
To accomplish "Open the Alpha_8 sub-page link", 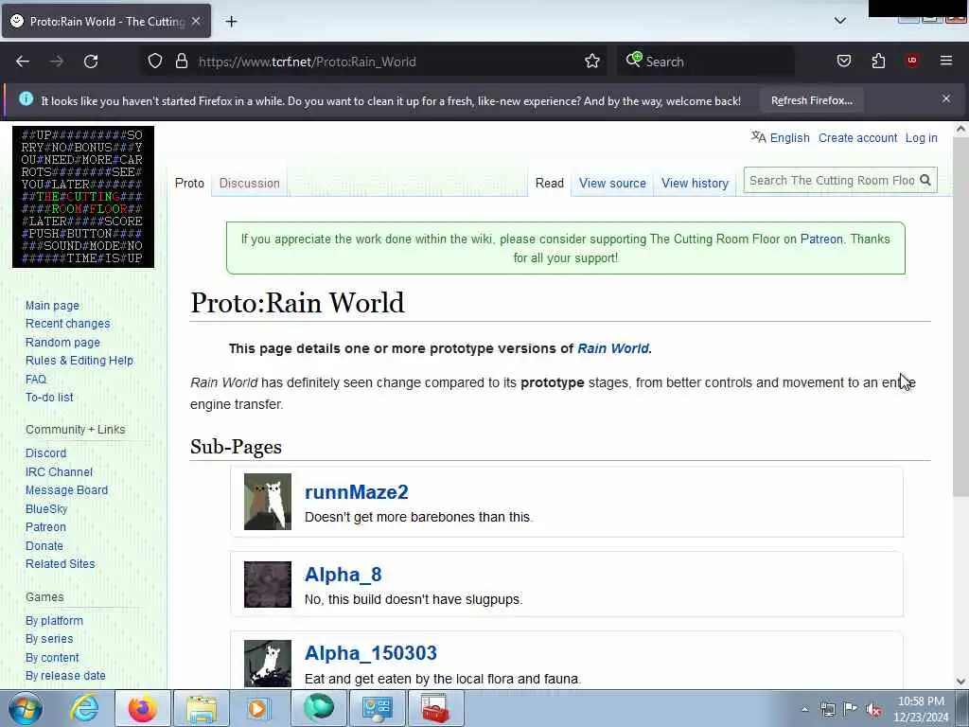I will [x=343, y=575].
